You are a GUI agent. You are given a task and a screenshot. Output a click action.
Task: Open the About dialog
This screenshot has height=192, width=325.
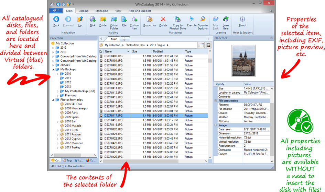pos(242,21)
